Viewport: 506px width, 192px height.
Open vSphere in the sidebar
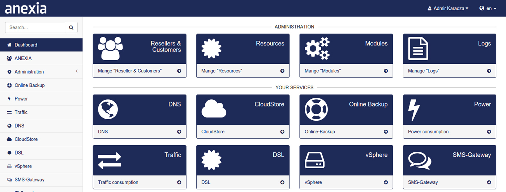[x=41, y=166]
